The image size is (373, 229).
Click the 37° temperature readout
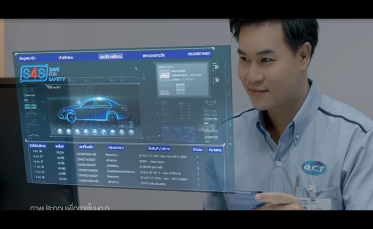point(216,67)
